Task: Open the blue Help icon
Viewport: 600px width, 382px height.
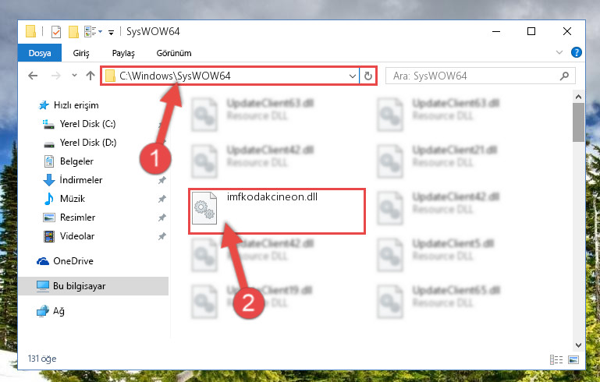Action: coord(577,52)
